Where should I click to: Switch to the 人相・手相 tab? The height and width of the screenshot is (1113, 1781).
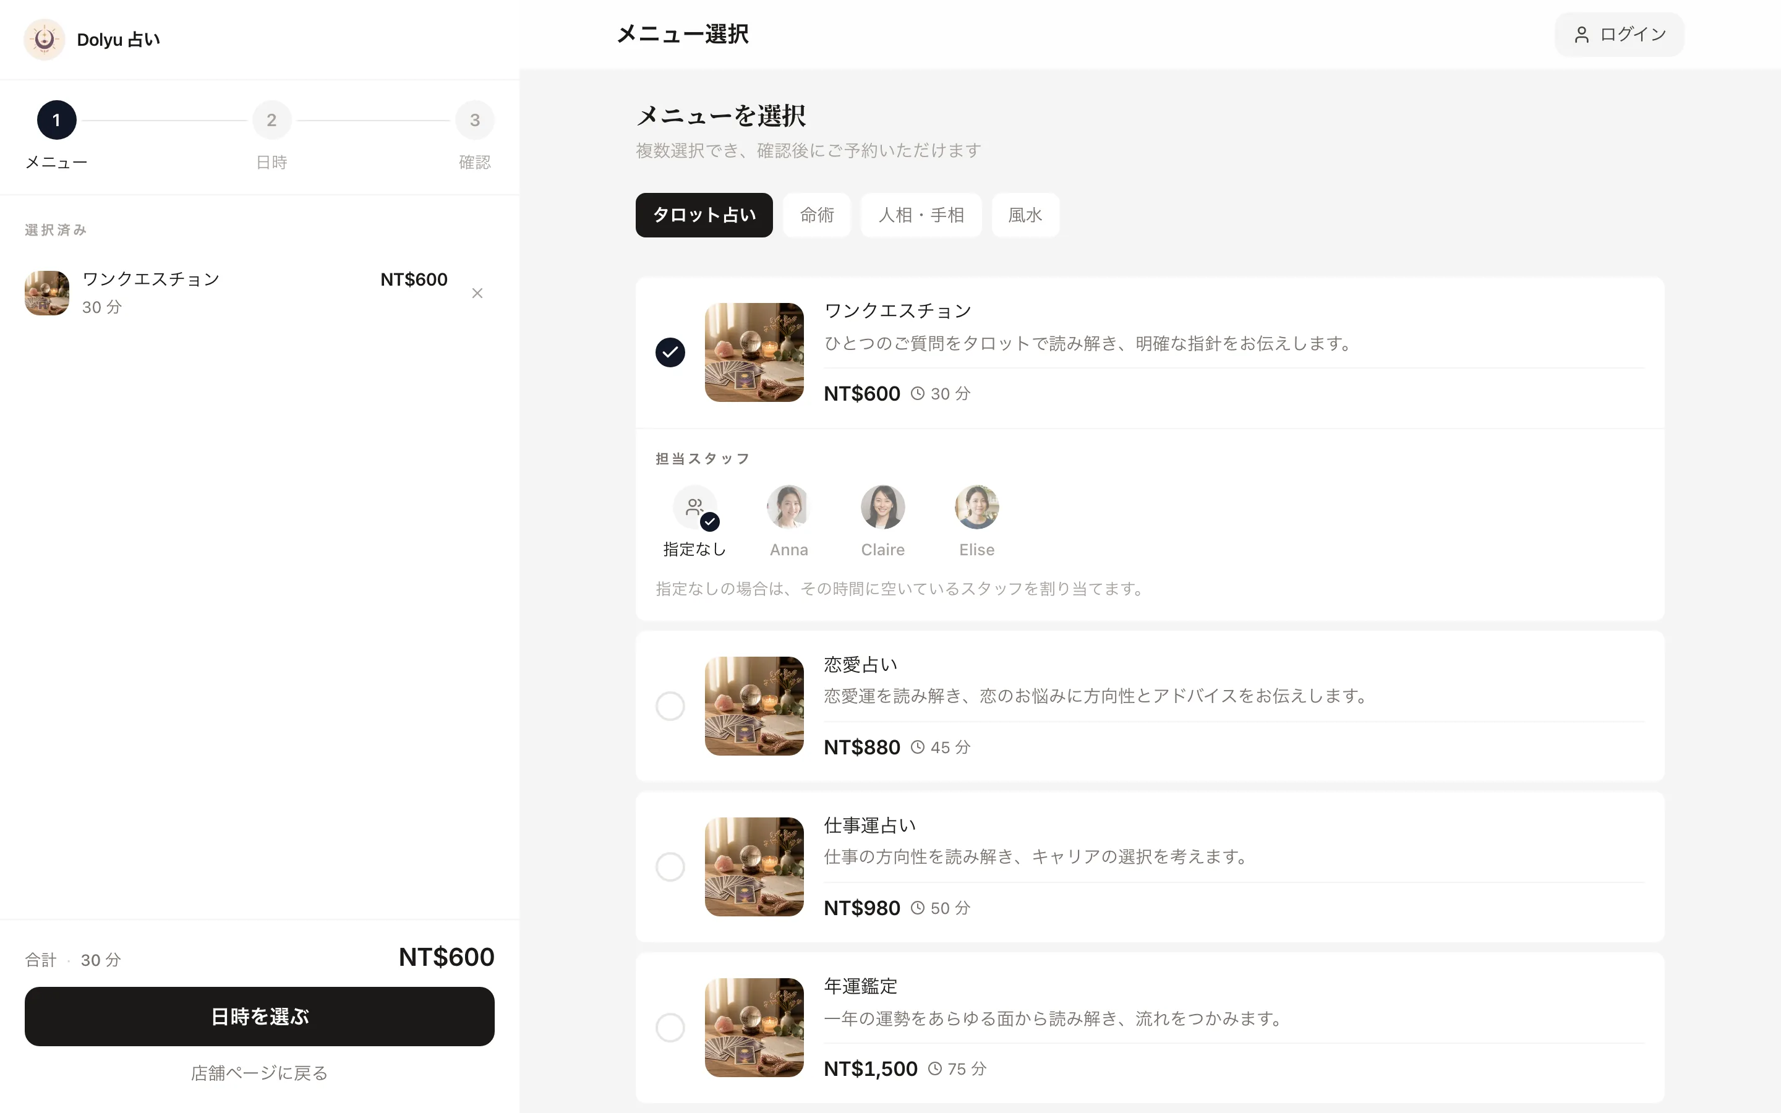click(921, 215)
